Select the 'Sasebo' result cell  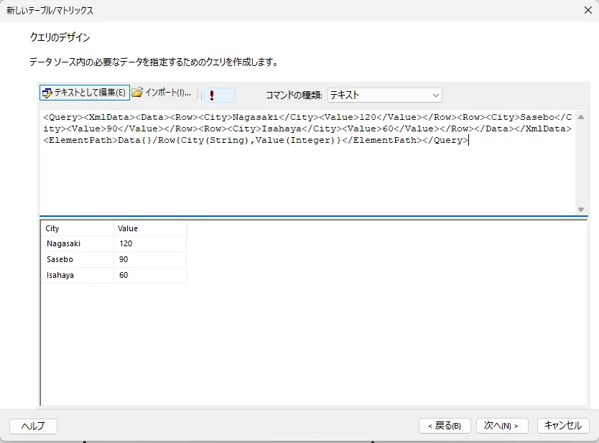click(78, 259)
